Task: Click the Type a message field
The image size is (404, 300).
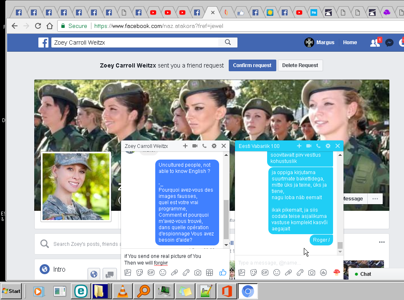Action: 284,262
